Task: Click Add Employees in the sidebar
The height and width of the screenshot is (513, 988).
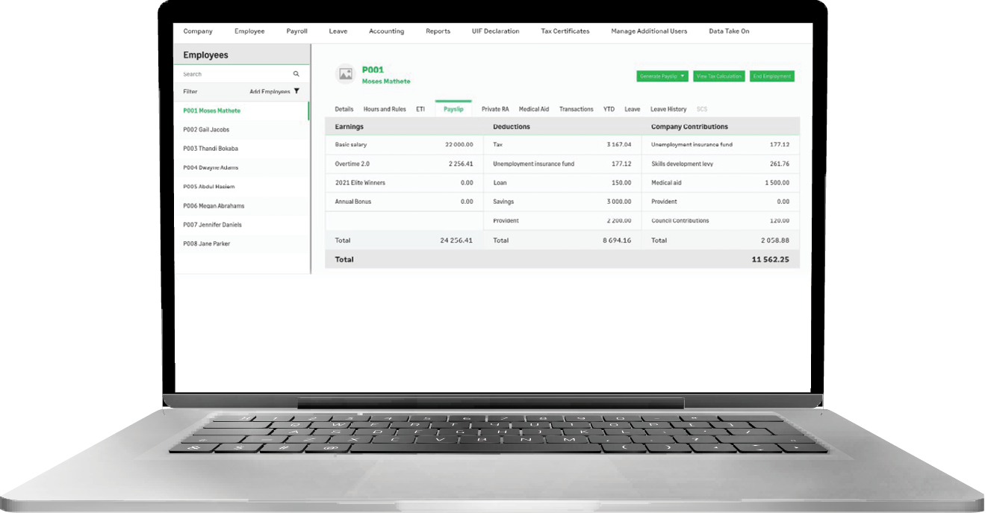Action: [270, 90]
